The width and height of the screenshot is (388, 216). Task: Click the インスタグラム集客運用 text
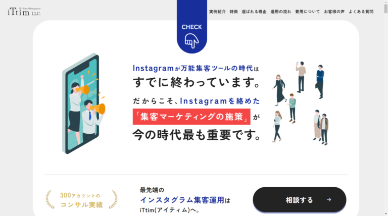pyautogui.click(x=182, y=200)
